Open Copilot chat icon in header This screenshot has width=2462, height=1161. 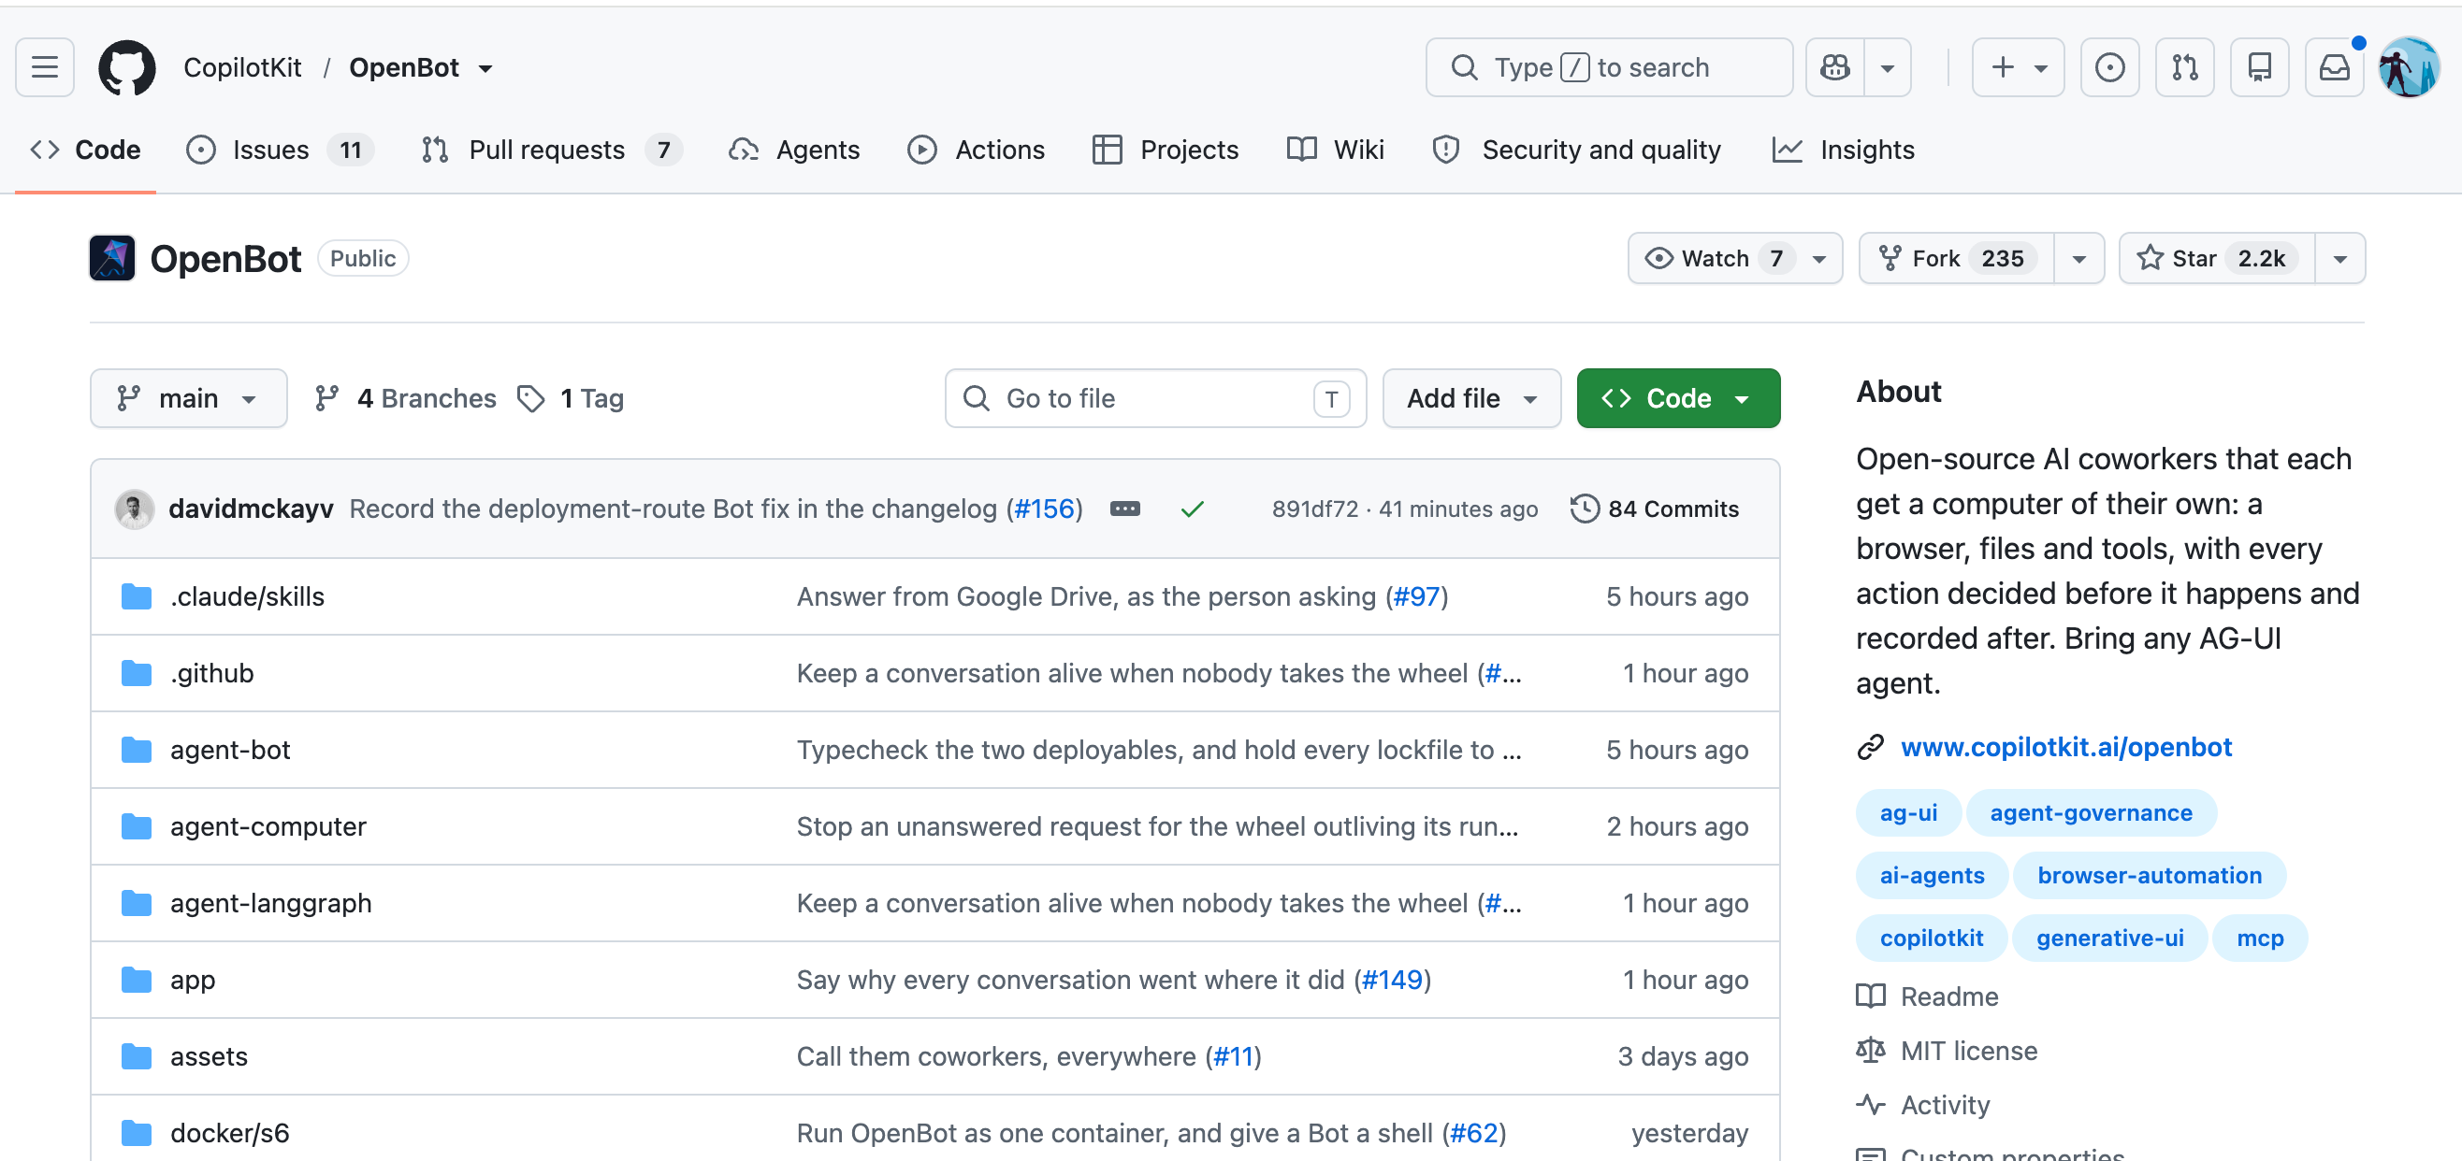click(x=1835, y=68)
